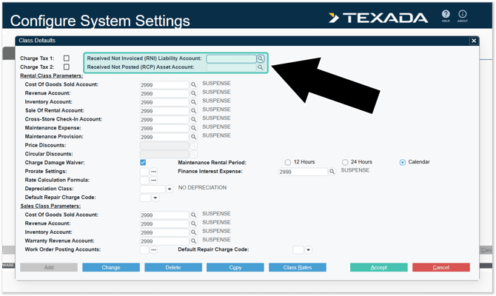Image resolution: width=496 pixels, height=296 pixels.
Task: Click the About icon in header
Action: pyautogui.click(x=463, y=15)
